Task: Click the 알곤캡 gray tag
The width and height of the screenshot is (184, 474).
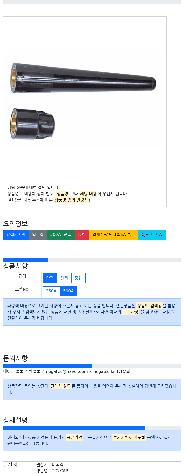Action: [x=38, y=235]
